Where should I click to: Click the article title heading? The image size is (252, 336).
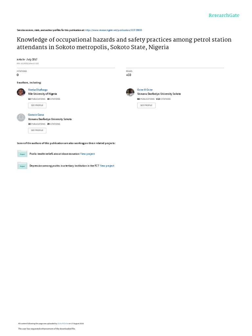(x=124, y=43)
